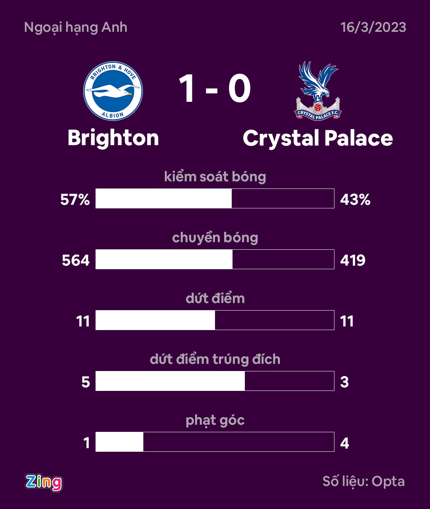Select Brighton's 57% possession value

75,199
